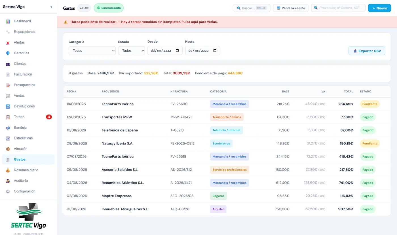Click the Configuración gear icon
Image resolution: width=397 pixels, height=235 pixels.
8,191
